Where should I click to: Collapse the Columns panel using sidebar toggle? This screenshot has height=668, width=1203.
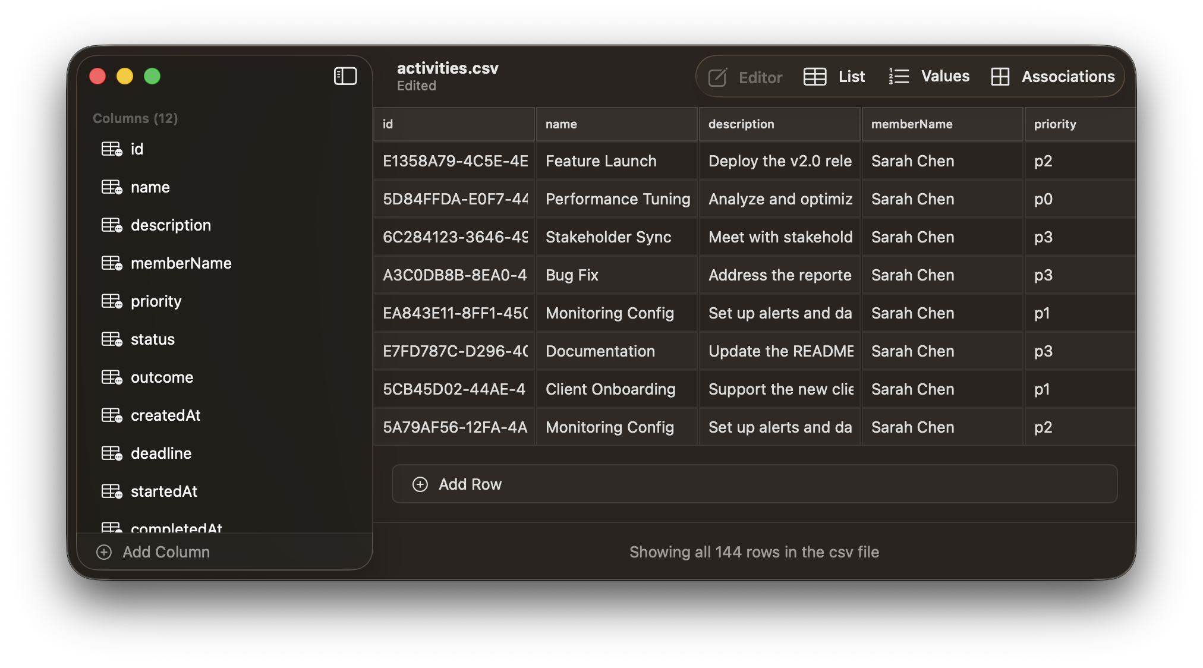pyautogui.click(x=345, y=76)
